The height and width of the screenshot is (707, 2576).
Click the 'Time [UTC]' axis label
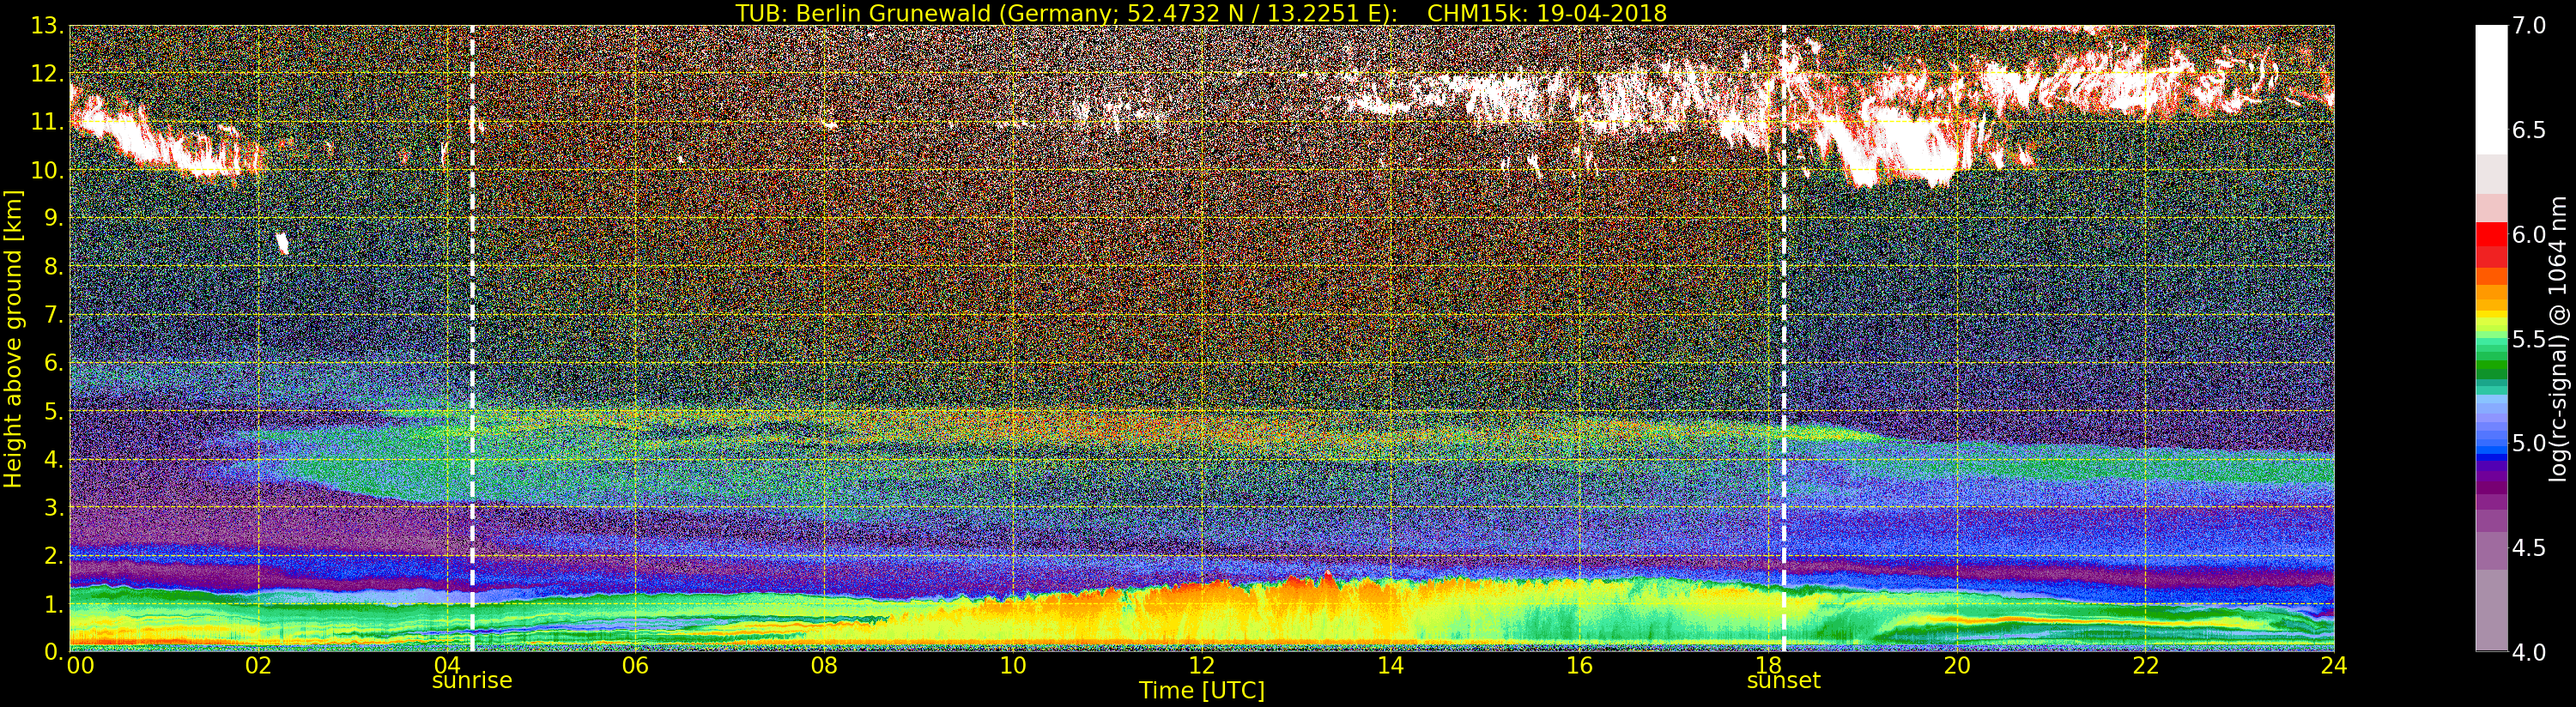[x=1202, y=691]
